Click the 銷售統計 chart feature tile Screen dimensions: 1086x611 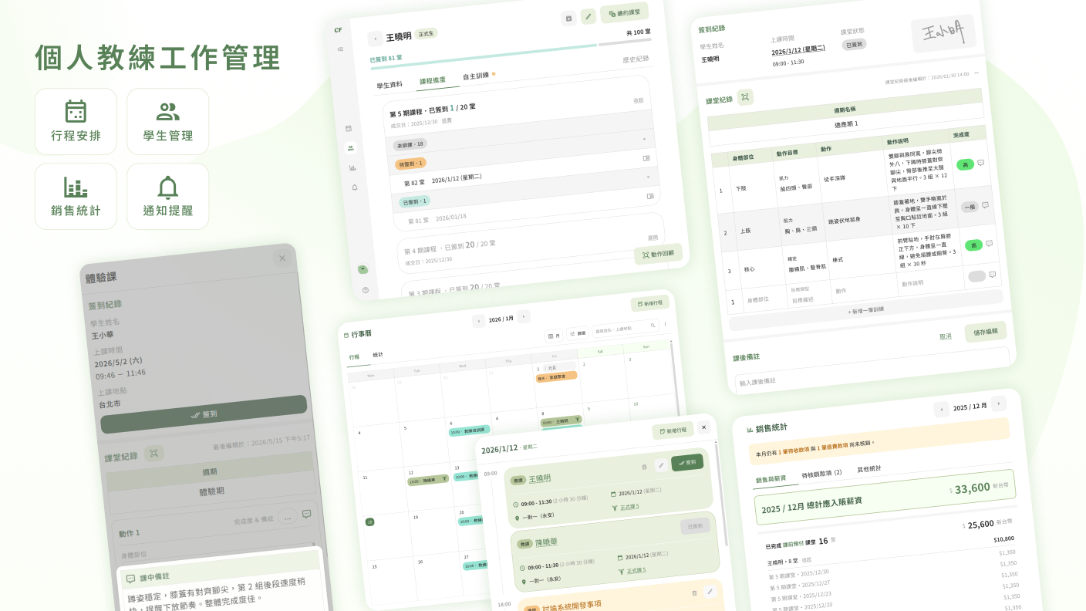[76, 196]
